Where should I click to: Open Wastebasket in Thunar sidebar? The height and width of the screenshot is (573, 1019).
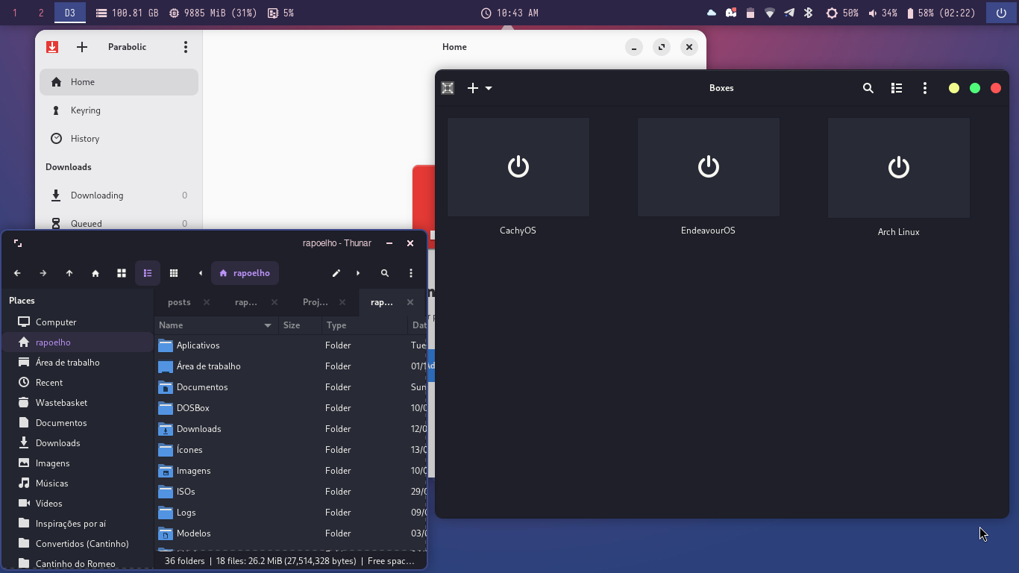[78, 403]
